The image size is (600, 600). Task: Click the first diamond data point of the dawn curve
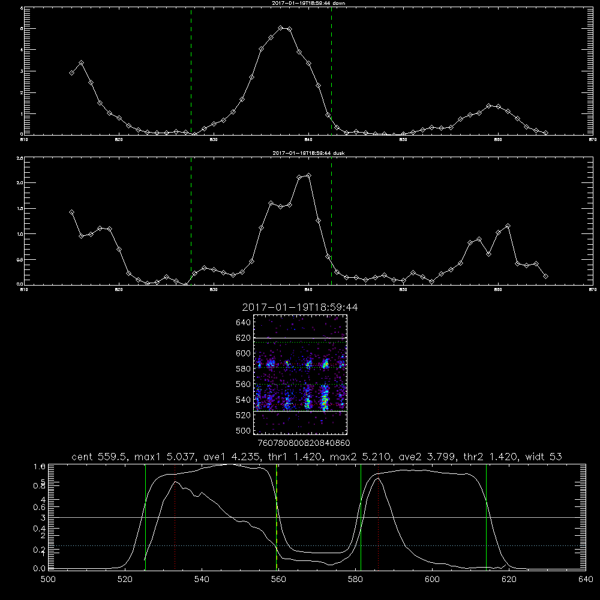(71, 73)
